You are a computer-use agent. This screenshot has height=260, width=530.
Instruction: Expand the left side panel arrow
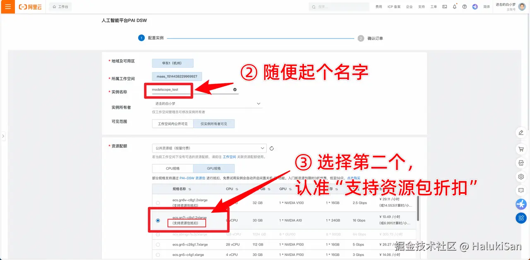[x=3, y=135]
